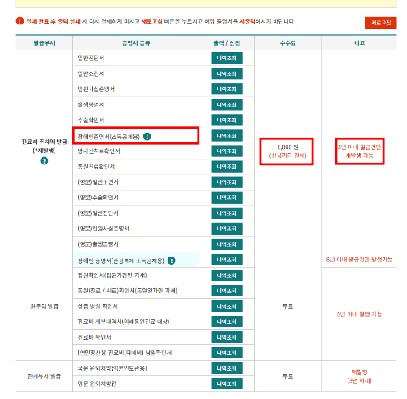Image resolution: width=407 pixels, height=399 pixels.
Task: Click the 새로고침 refresh button
Action: (x=381, y=23)
